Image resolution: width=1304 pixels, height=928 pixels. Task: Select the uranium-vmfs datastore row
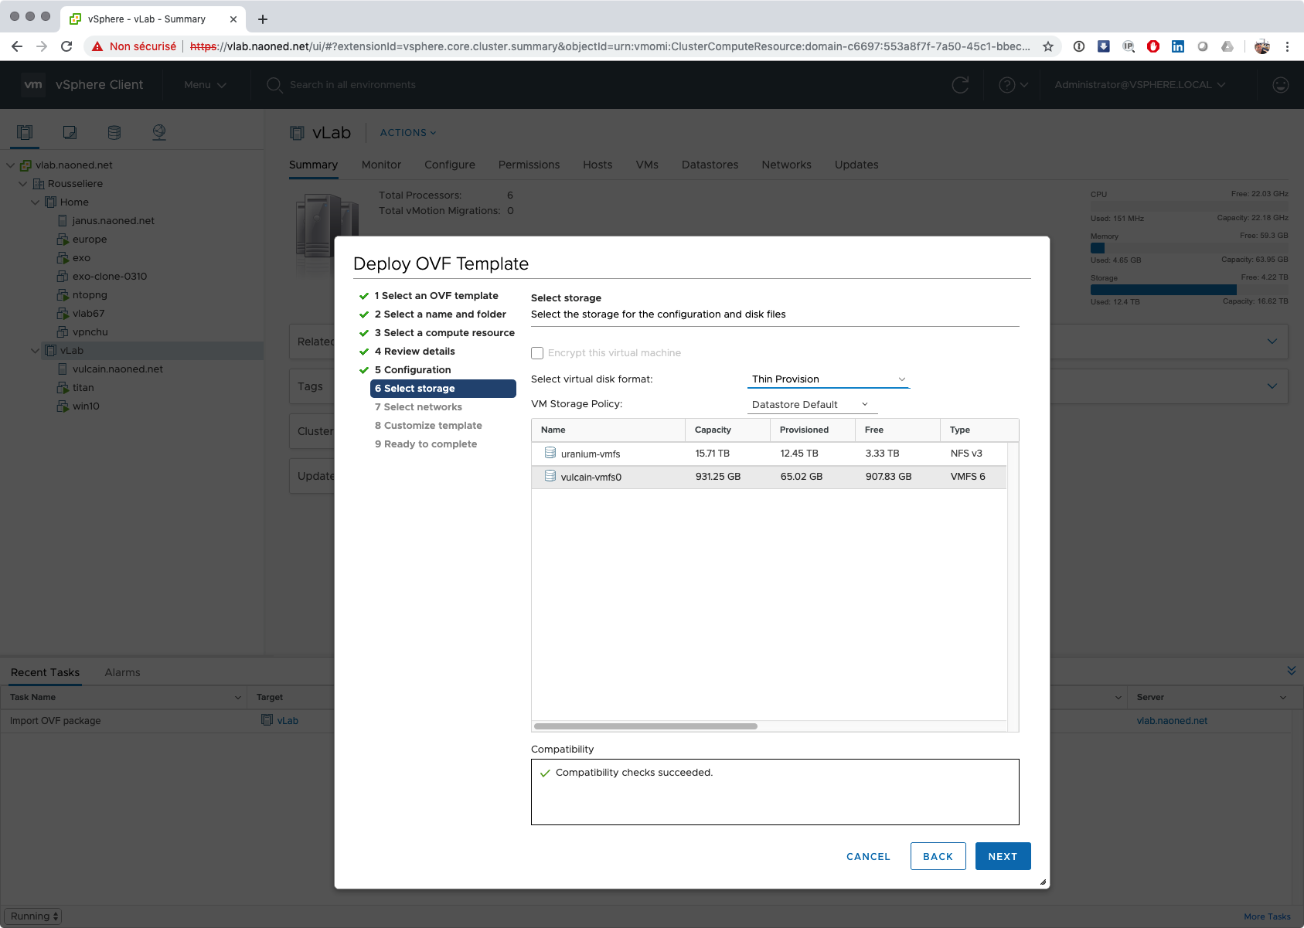click(x=768, y=454)
